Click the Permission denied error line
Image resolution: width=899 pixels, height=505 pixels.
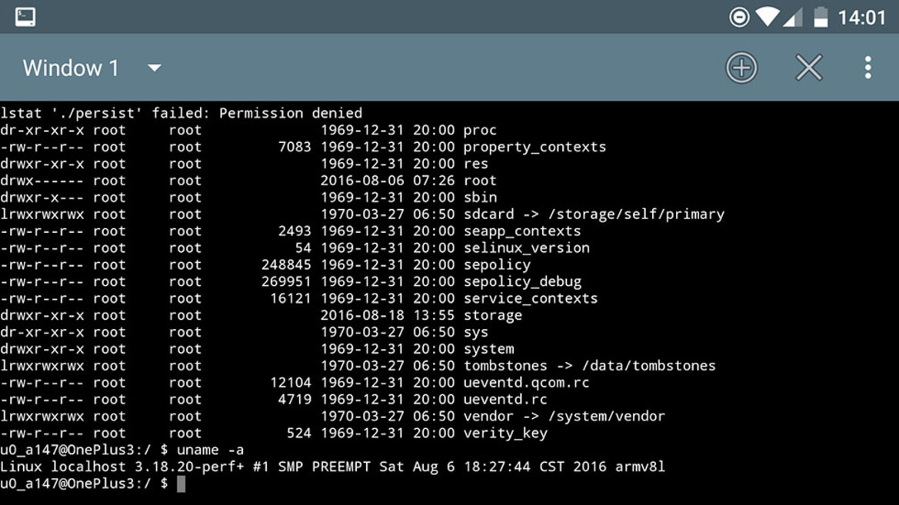coord(181,113)
